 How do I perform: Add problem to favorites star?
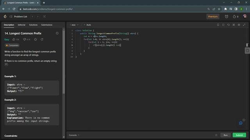coord(36,39)
